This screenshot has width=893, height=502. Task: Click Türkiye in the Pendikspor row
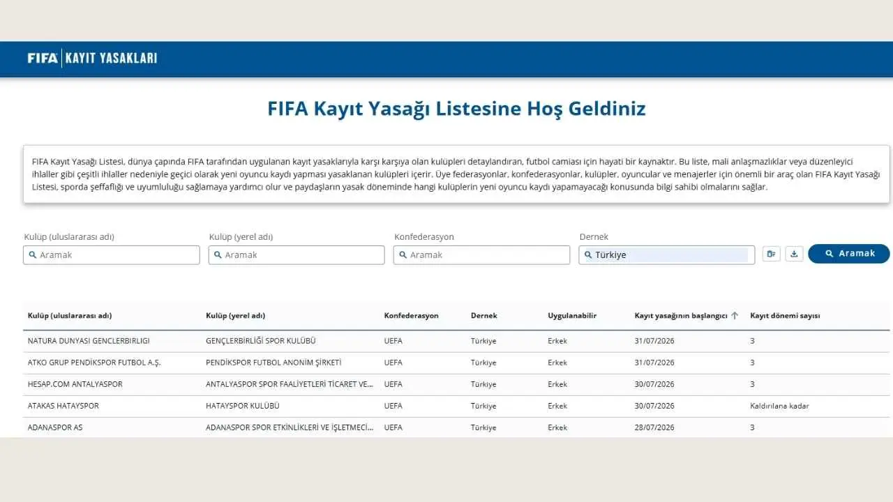483,363
